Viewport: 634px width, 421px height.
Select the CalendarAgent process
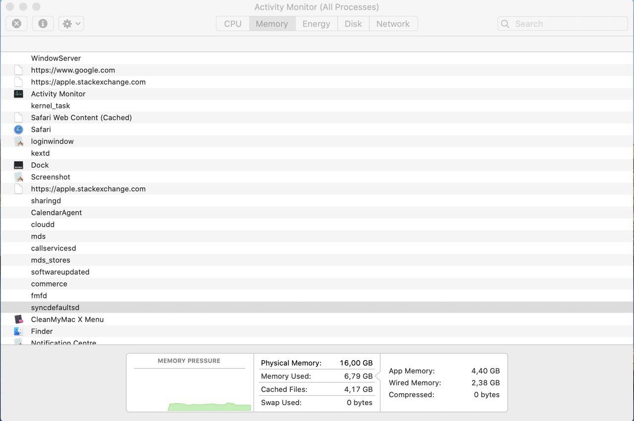[56, 213]
